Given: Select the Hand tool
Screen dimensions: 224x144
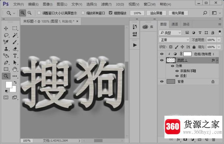Looking at the screenshot, I should coord(14,69).
